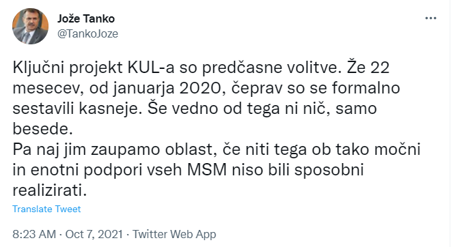Image resolution: width=451 pixels, height=247 pixels.
Task: Click the word "januarja" in second line
Action: pos(143,88)
